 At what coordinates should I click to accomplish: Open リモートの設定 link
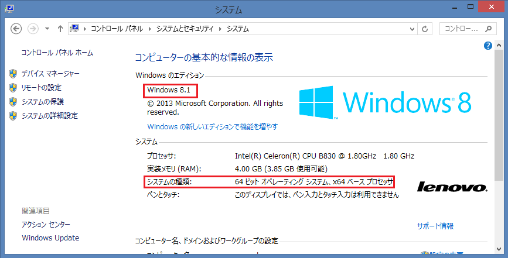[x=41, y=88]
